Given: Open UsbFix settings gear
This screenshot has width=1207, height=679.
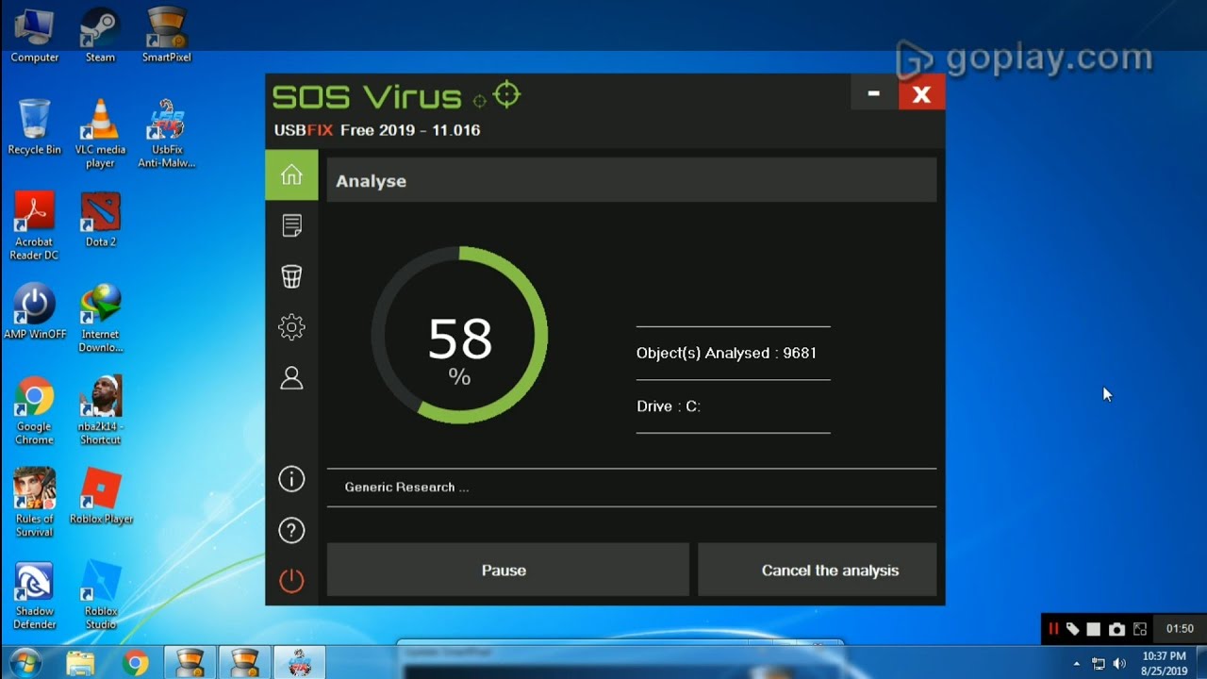Looking at the screenshot, I should [291, 327].
